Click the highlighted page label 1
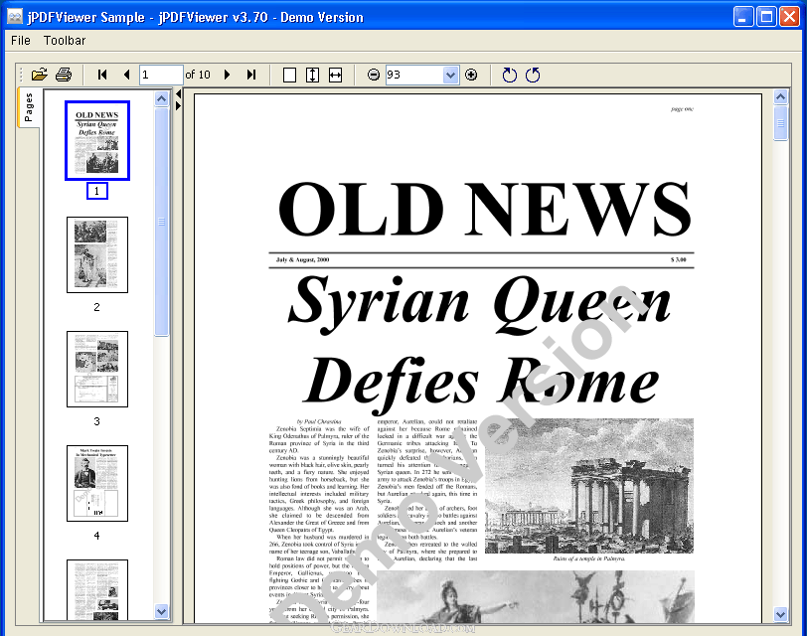 coord(96,191)
